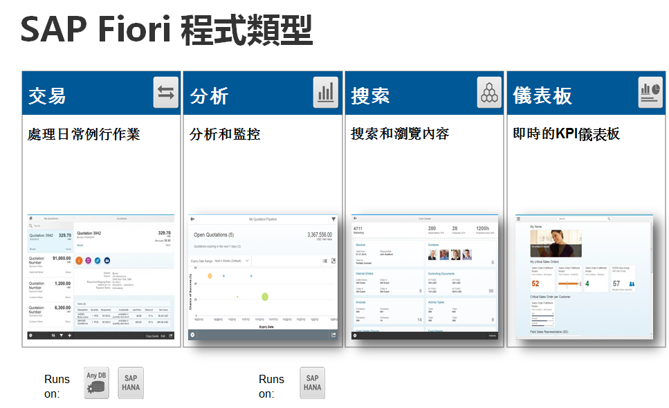Click the SAP Fiori 程式類型 title
669x408 pixels.
point(167,30)
